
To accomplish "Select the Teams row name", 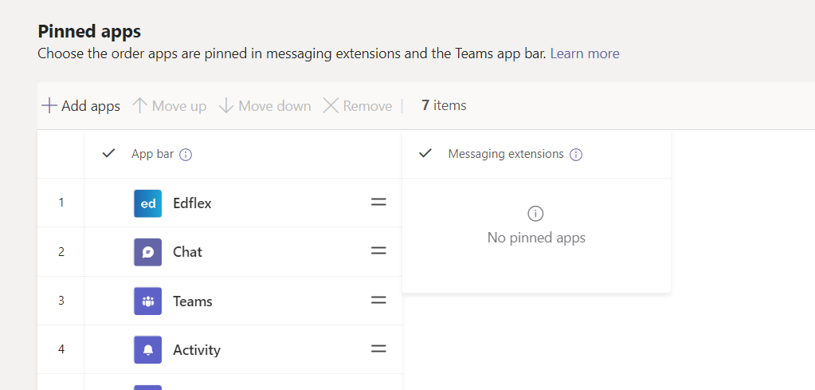I will point(193,301).
